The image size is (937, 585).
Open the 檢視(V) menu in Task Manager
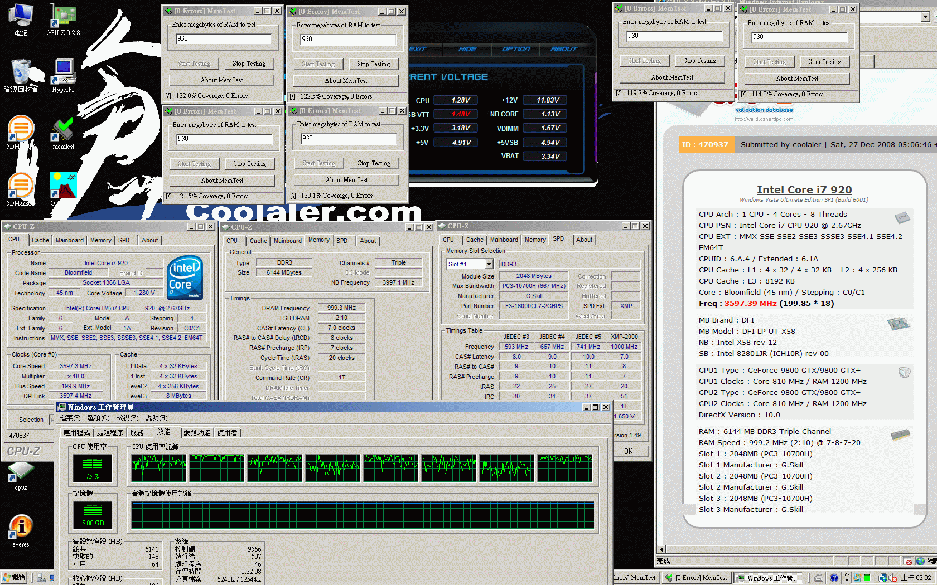(x=127, y=418)
